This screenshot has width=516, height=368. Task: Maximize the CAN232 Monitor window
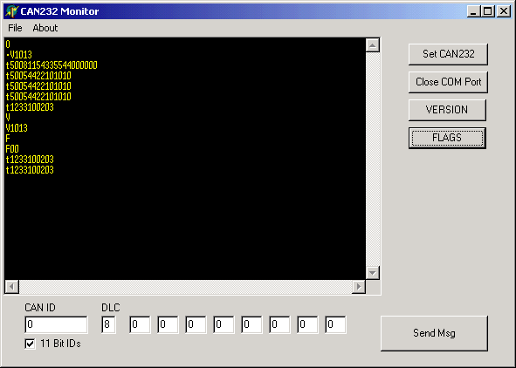coord(487,11)
